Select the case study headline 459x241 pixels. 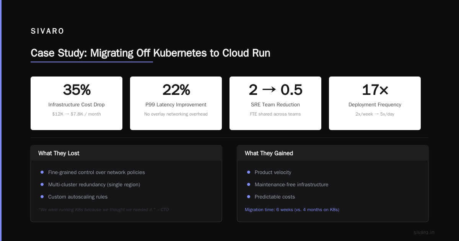coord(150,53)
